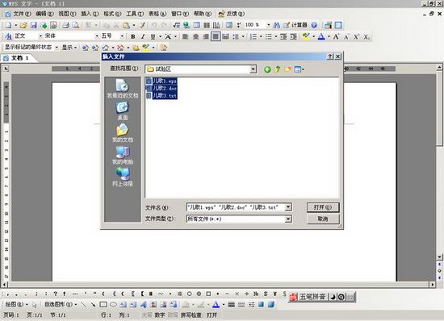Viewport: 444px width, 321px height.
Task: Open 我的电脑 location in dialog
Action: pyautogui.click(x=123, y=155)
